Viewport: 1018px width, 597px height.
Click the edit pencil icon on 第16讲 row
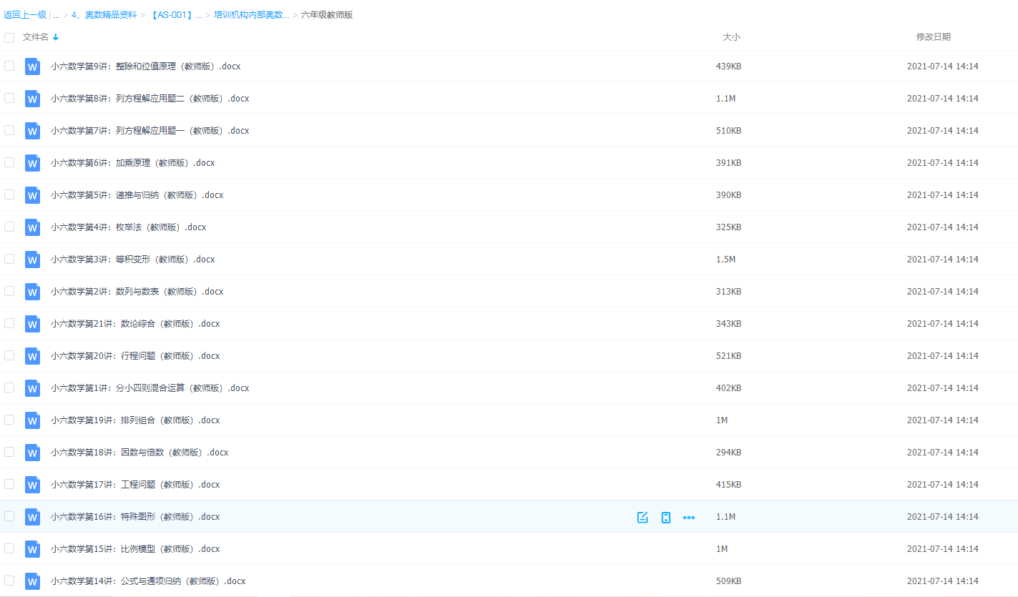click(x=642, y=517)
